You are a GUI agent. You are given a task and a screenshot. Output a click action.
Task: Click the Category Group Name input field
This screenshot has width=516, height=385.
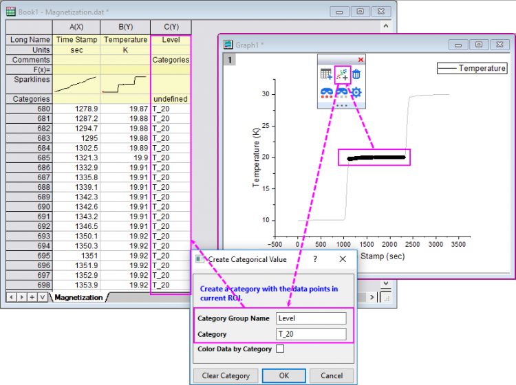point(311,318)
